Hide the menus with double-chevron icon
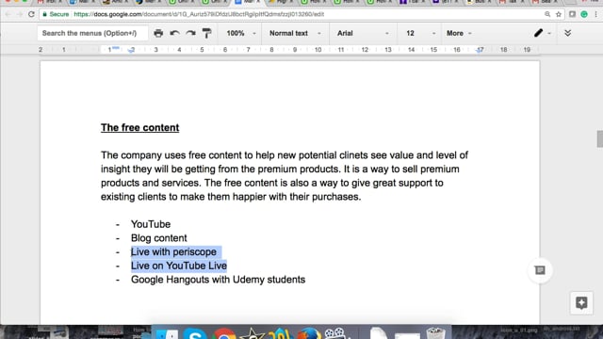Screen dimensions: 603x339 [567, 33]
